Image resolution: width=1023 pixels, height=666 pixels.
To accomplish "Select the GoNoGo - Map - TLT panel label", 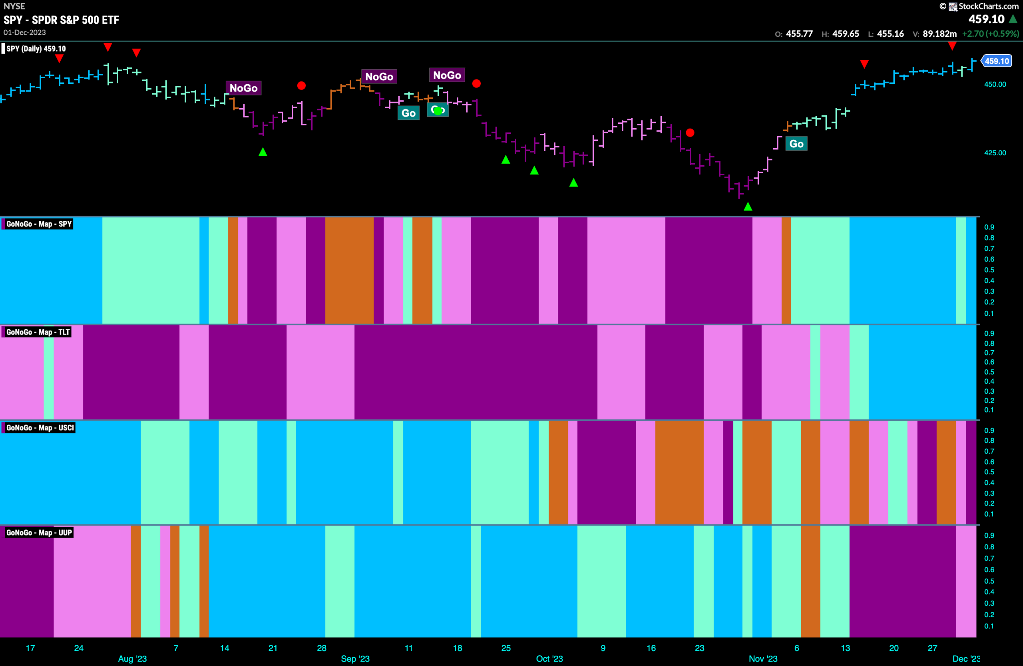I will pyautogui.click(x=38, y=332).
